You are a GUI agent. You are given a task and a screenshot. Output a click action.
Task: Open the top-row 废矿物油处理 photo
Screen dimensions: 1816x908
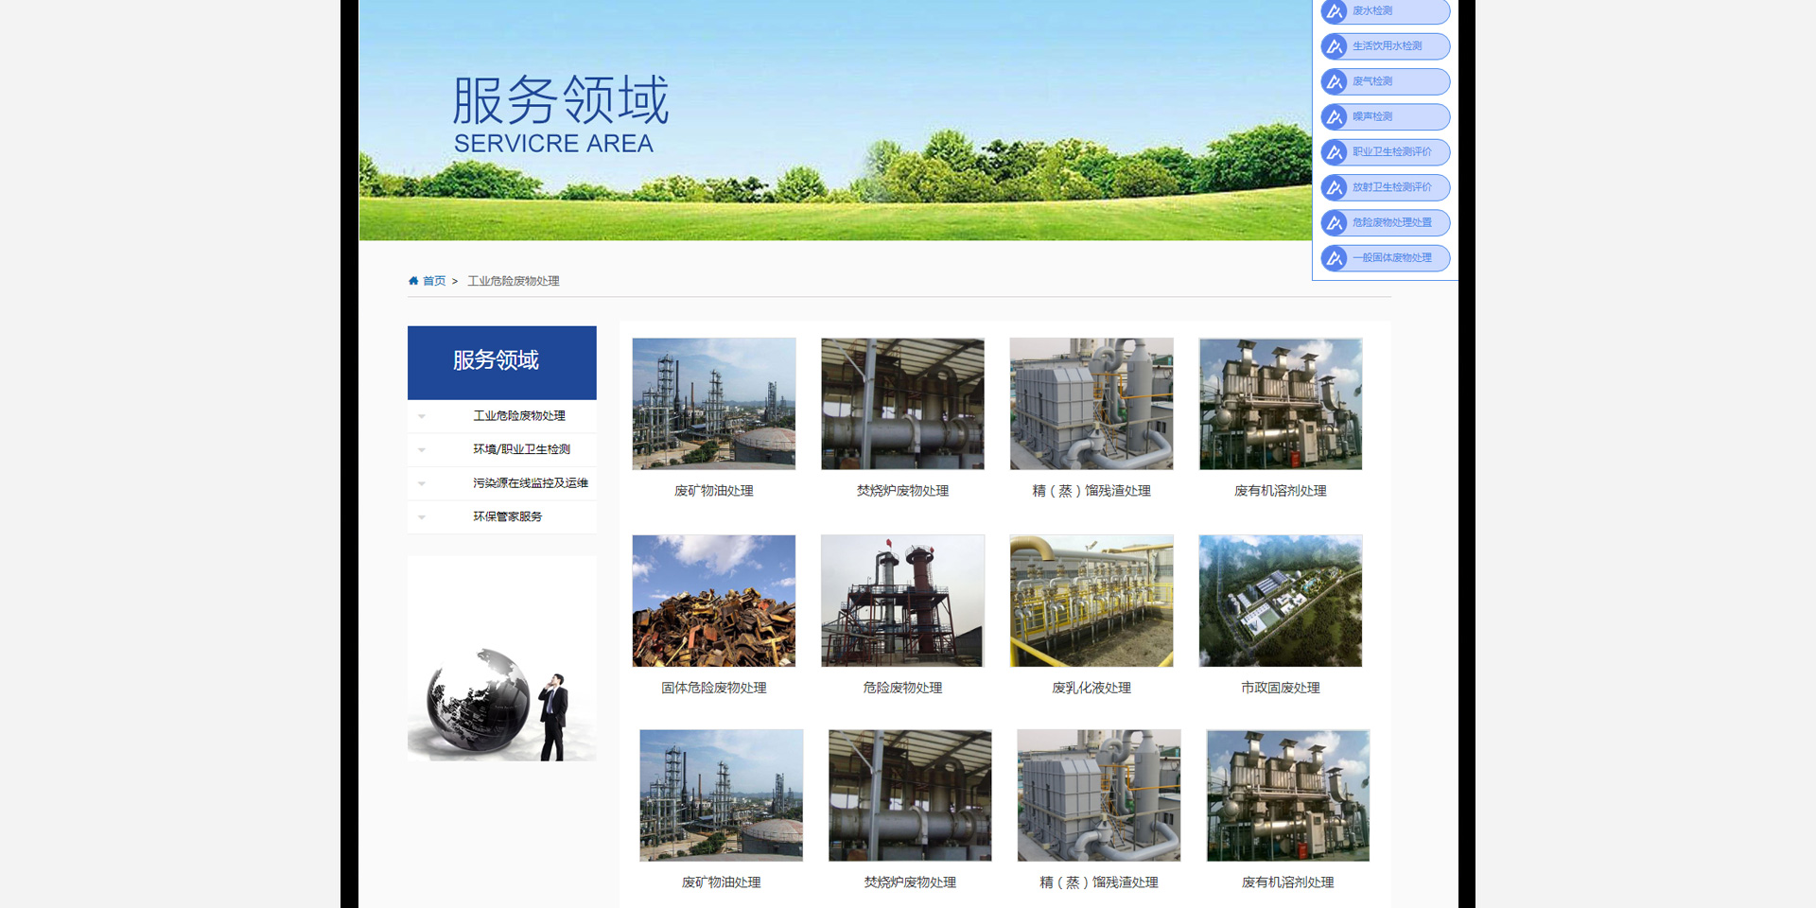[714, 404]
